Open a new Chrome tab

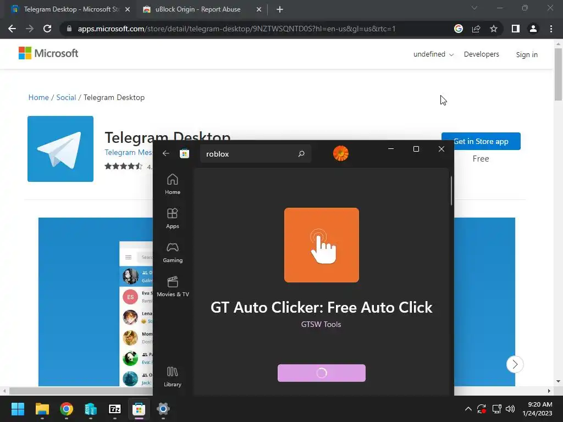[x=280, y=9]
